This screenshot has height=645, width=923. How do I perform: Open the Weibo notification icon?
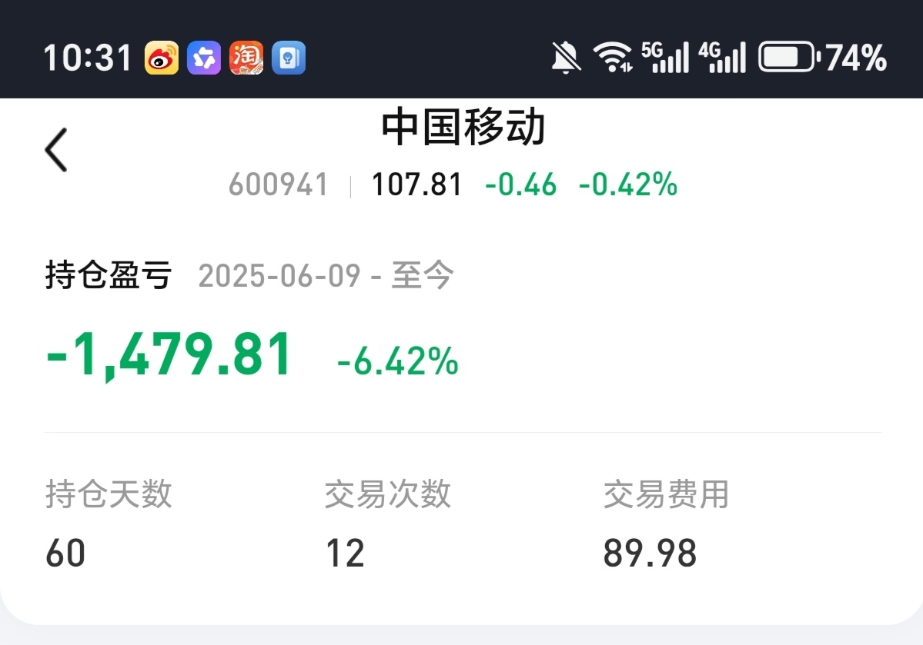click(x=162, y=58)
